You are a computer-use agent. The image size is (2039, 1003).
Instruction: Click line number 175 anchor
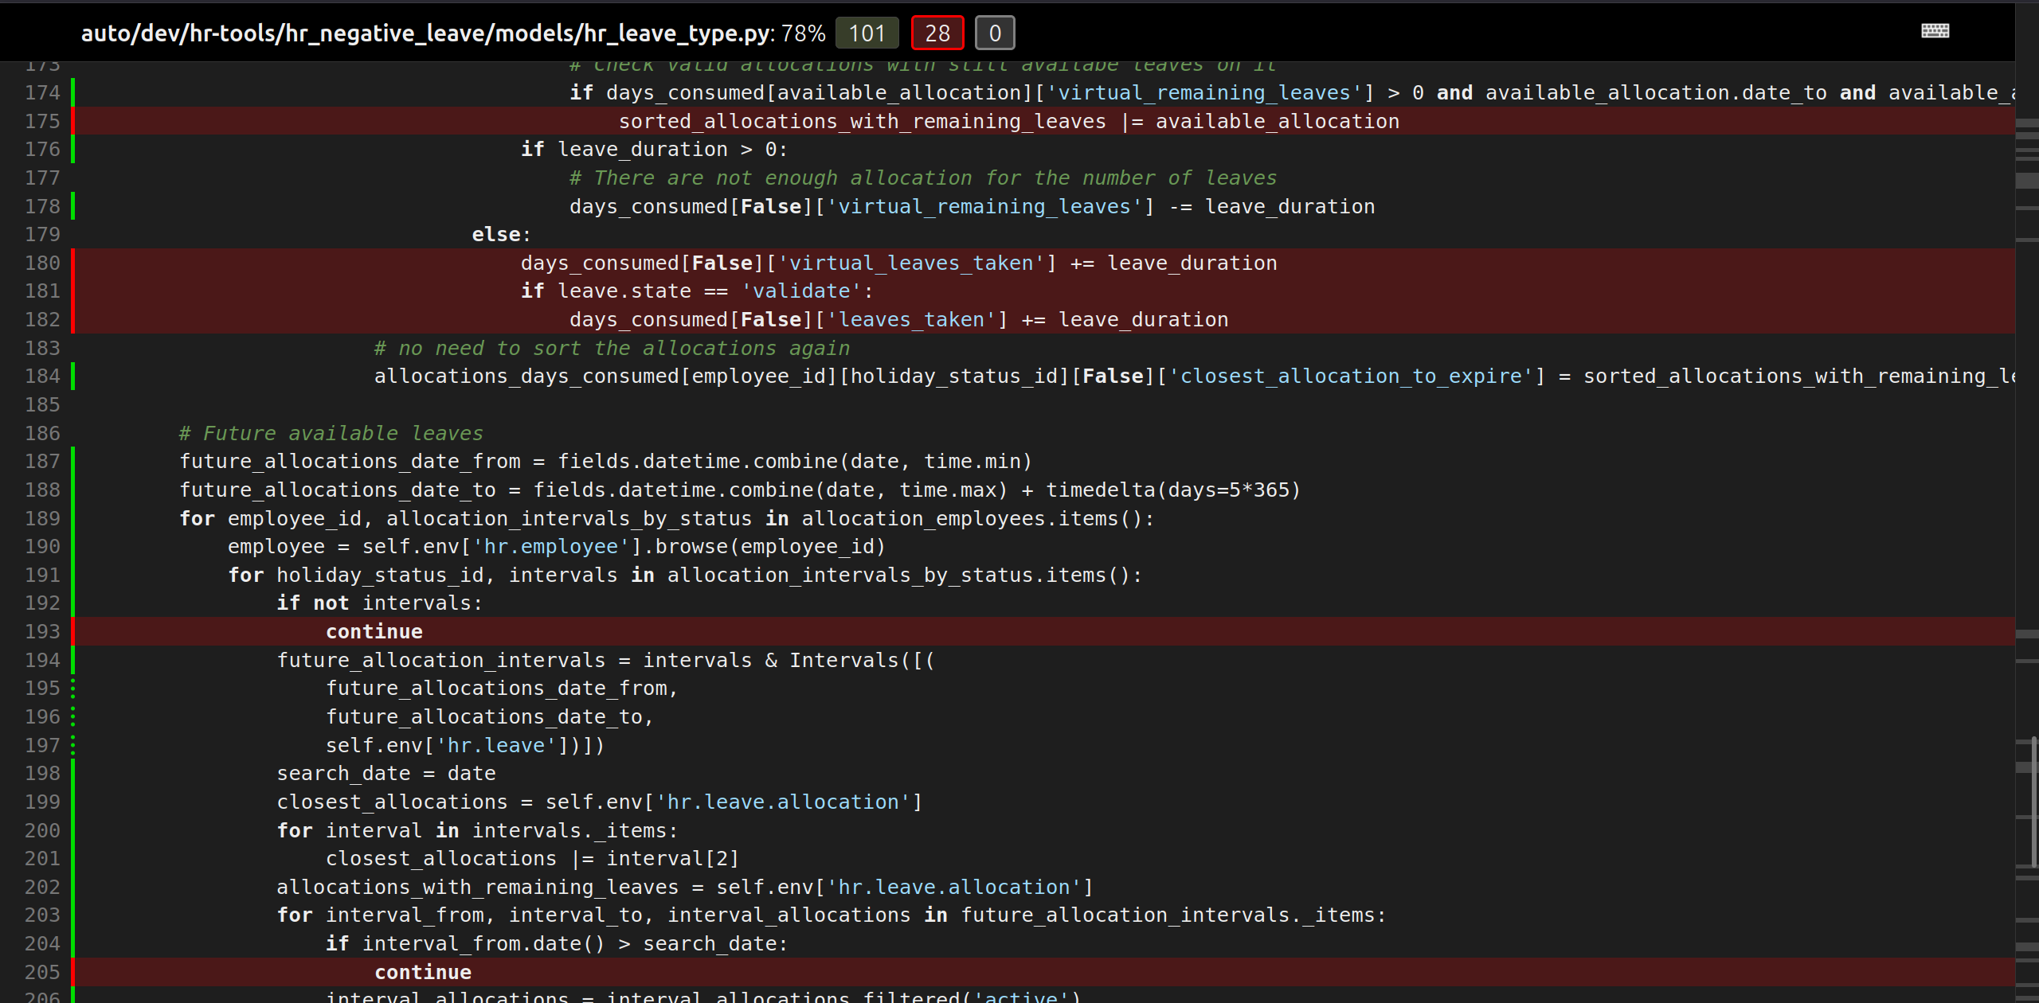coord(42,121)
